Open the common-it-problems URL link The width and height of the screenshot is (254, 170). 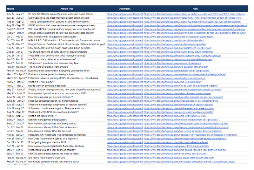(172, 63)
